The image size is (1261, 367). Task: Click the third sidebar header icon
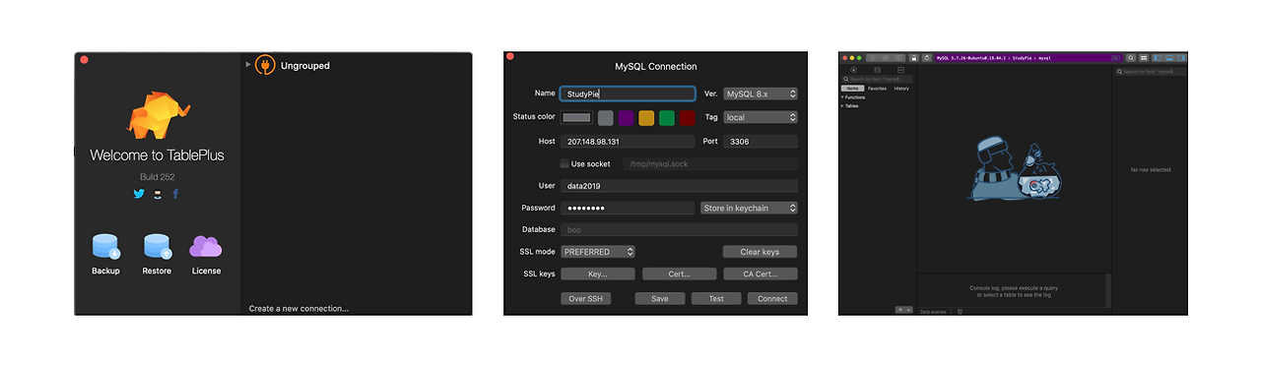900,70
